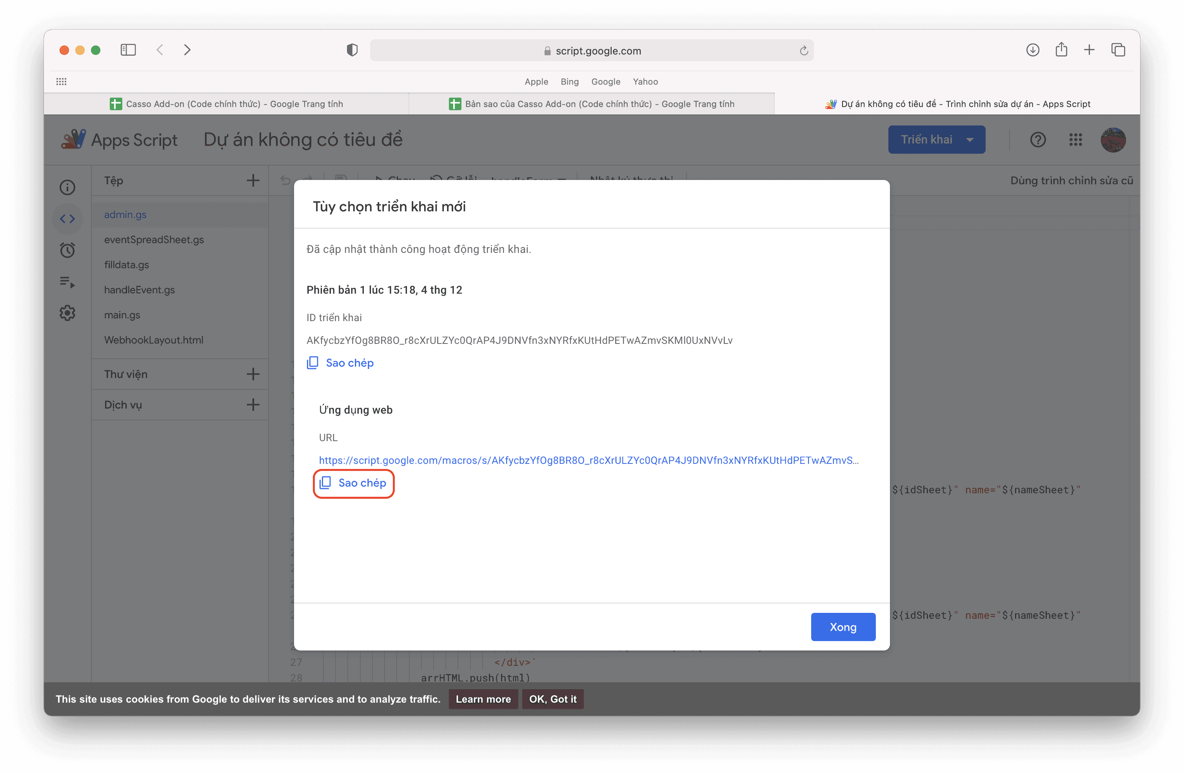Click the script.google.com address bar
The height and width of the screenshot is (774, 1184).
(592, 50)
